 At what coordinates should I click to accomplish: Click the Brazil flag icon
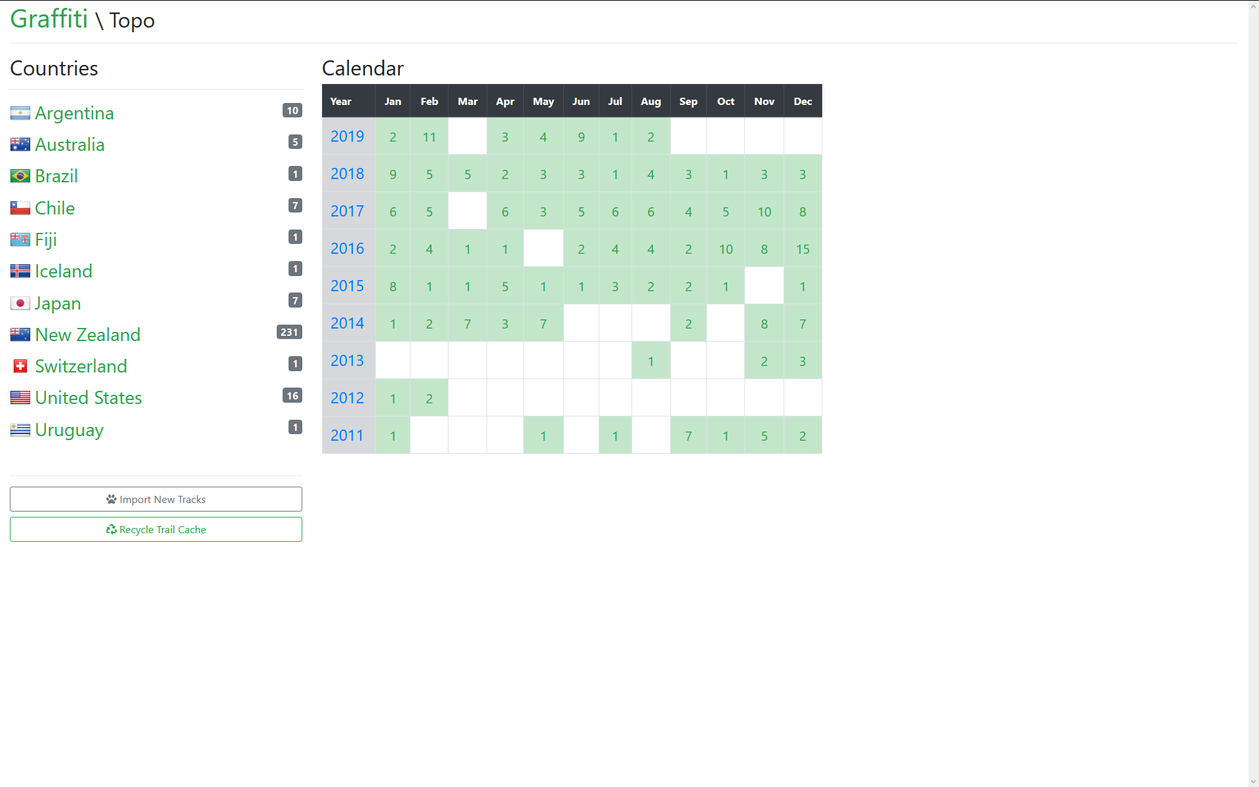(x=20, y=176)
